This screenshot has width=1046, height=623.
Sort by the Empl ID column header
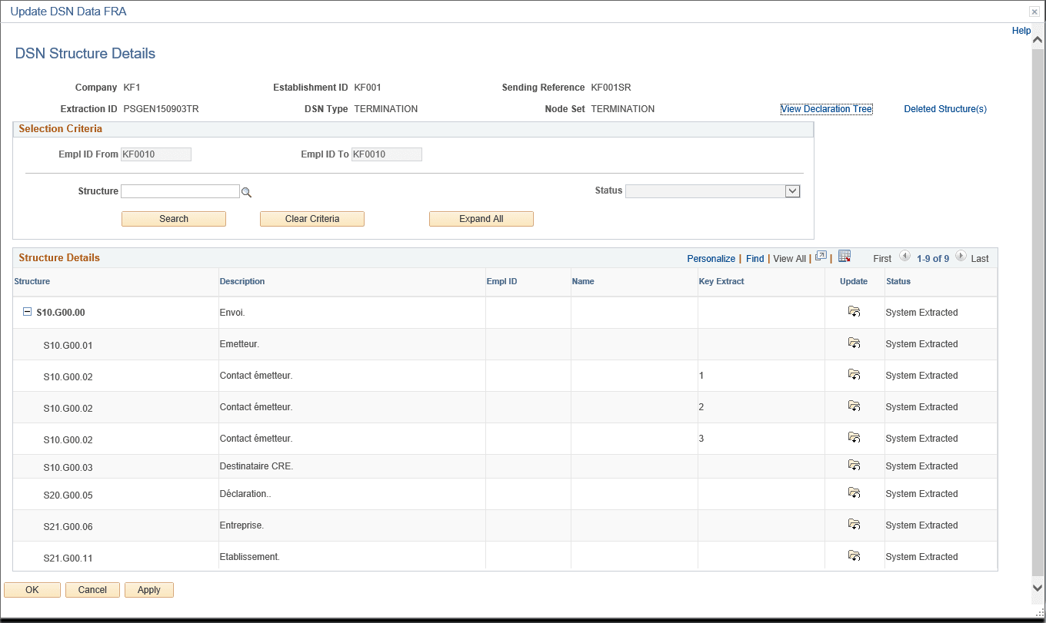click(x=502, y=281)
